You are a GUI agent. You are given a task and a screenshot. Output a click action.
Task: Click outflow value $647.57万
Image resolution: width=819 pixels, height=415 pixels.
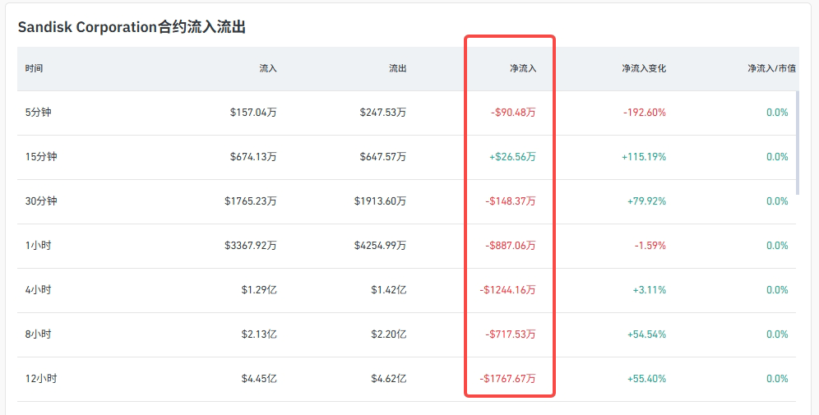click(x=383, y=157)
